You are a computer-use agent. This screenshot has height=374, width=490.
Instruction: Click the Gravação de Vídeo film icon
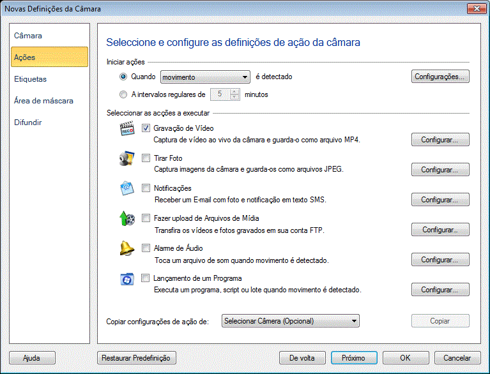pos(126,130)
